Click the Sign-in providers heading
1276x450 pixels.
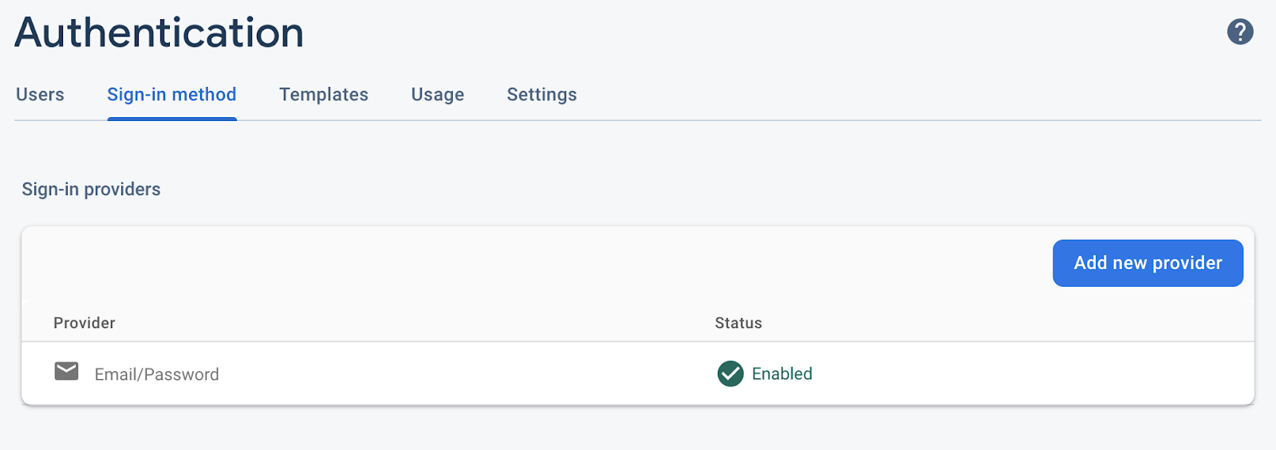point(91,190)
